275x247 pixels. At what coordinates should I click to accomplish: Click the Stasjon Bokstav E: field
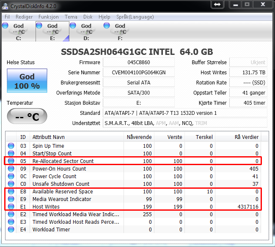139,103
